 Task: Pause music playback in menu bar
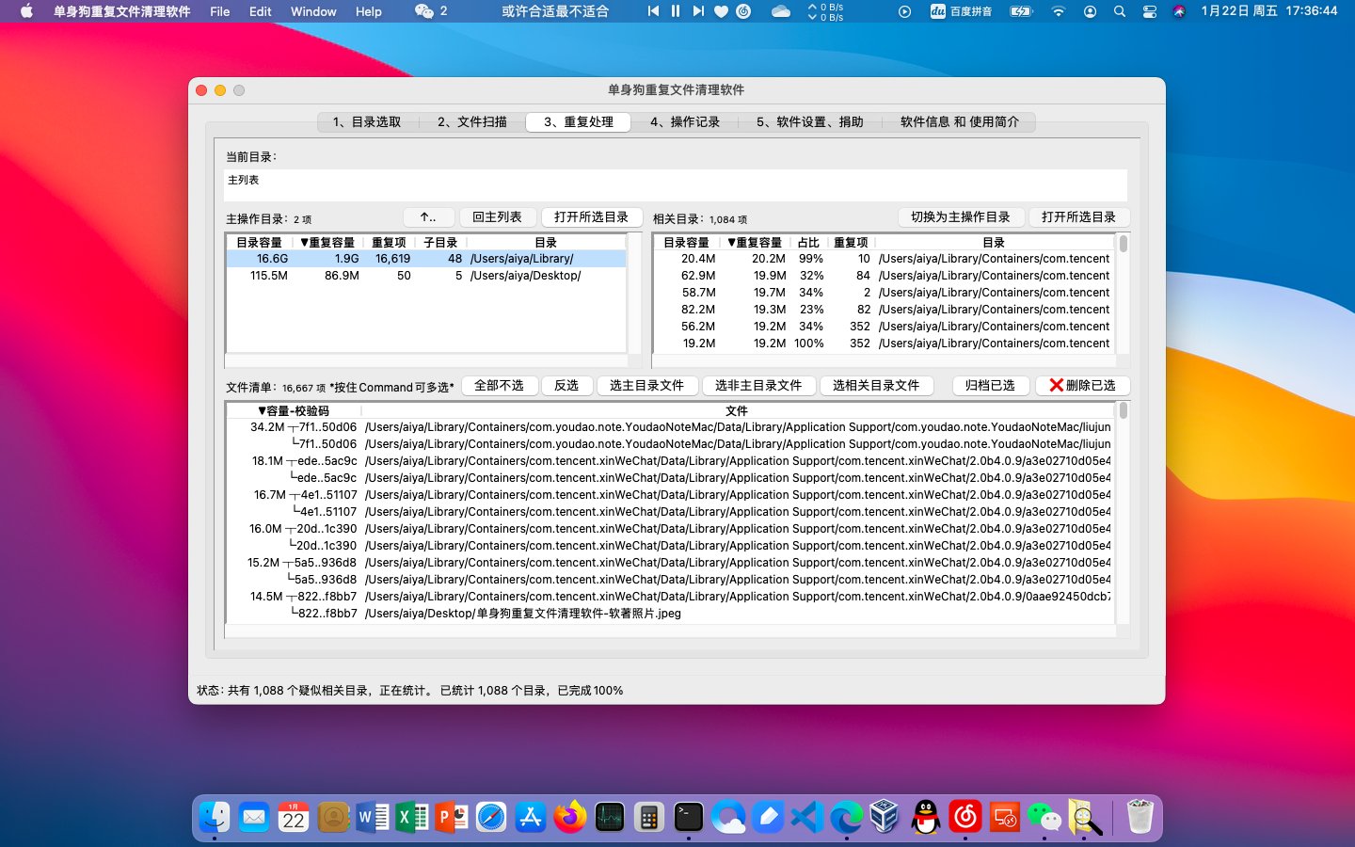point(676,11)
